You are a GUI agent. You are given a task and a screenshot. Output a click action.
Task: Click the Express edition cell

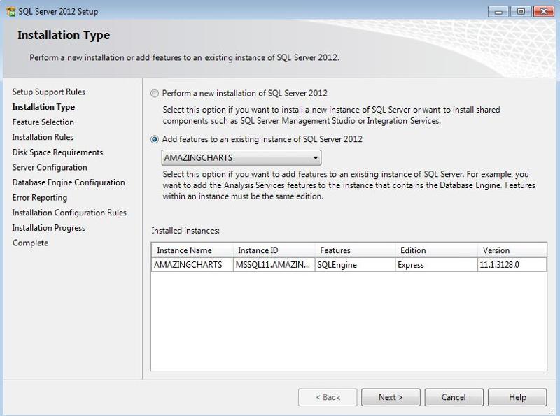436,265
